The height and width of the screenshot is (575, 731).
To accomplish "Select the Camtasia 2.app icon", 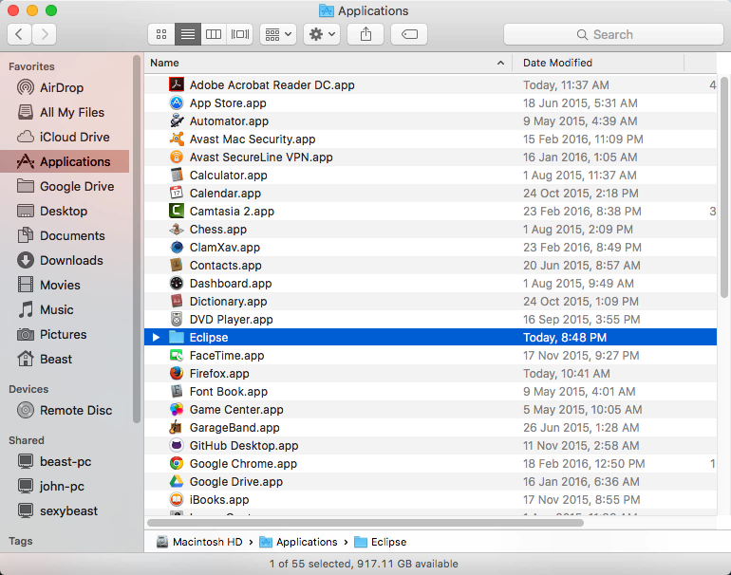I will 177,211.
